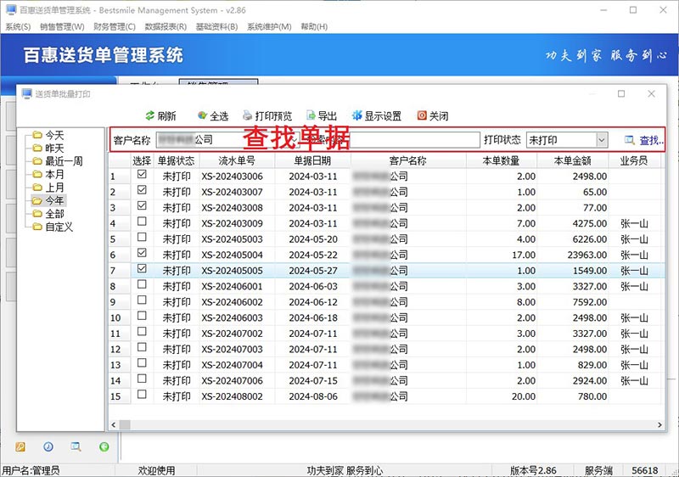Select the 自定义 folder
Viewport: 679px width, 477px height.
coord(53,227)
